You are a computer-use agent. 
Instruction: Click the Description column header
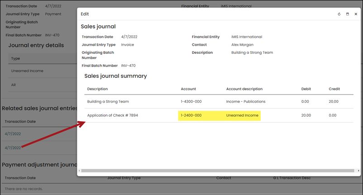click(97, 89)
